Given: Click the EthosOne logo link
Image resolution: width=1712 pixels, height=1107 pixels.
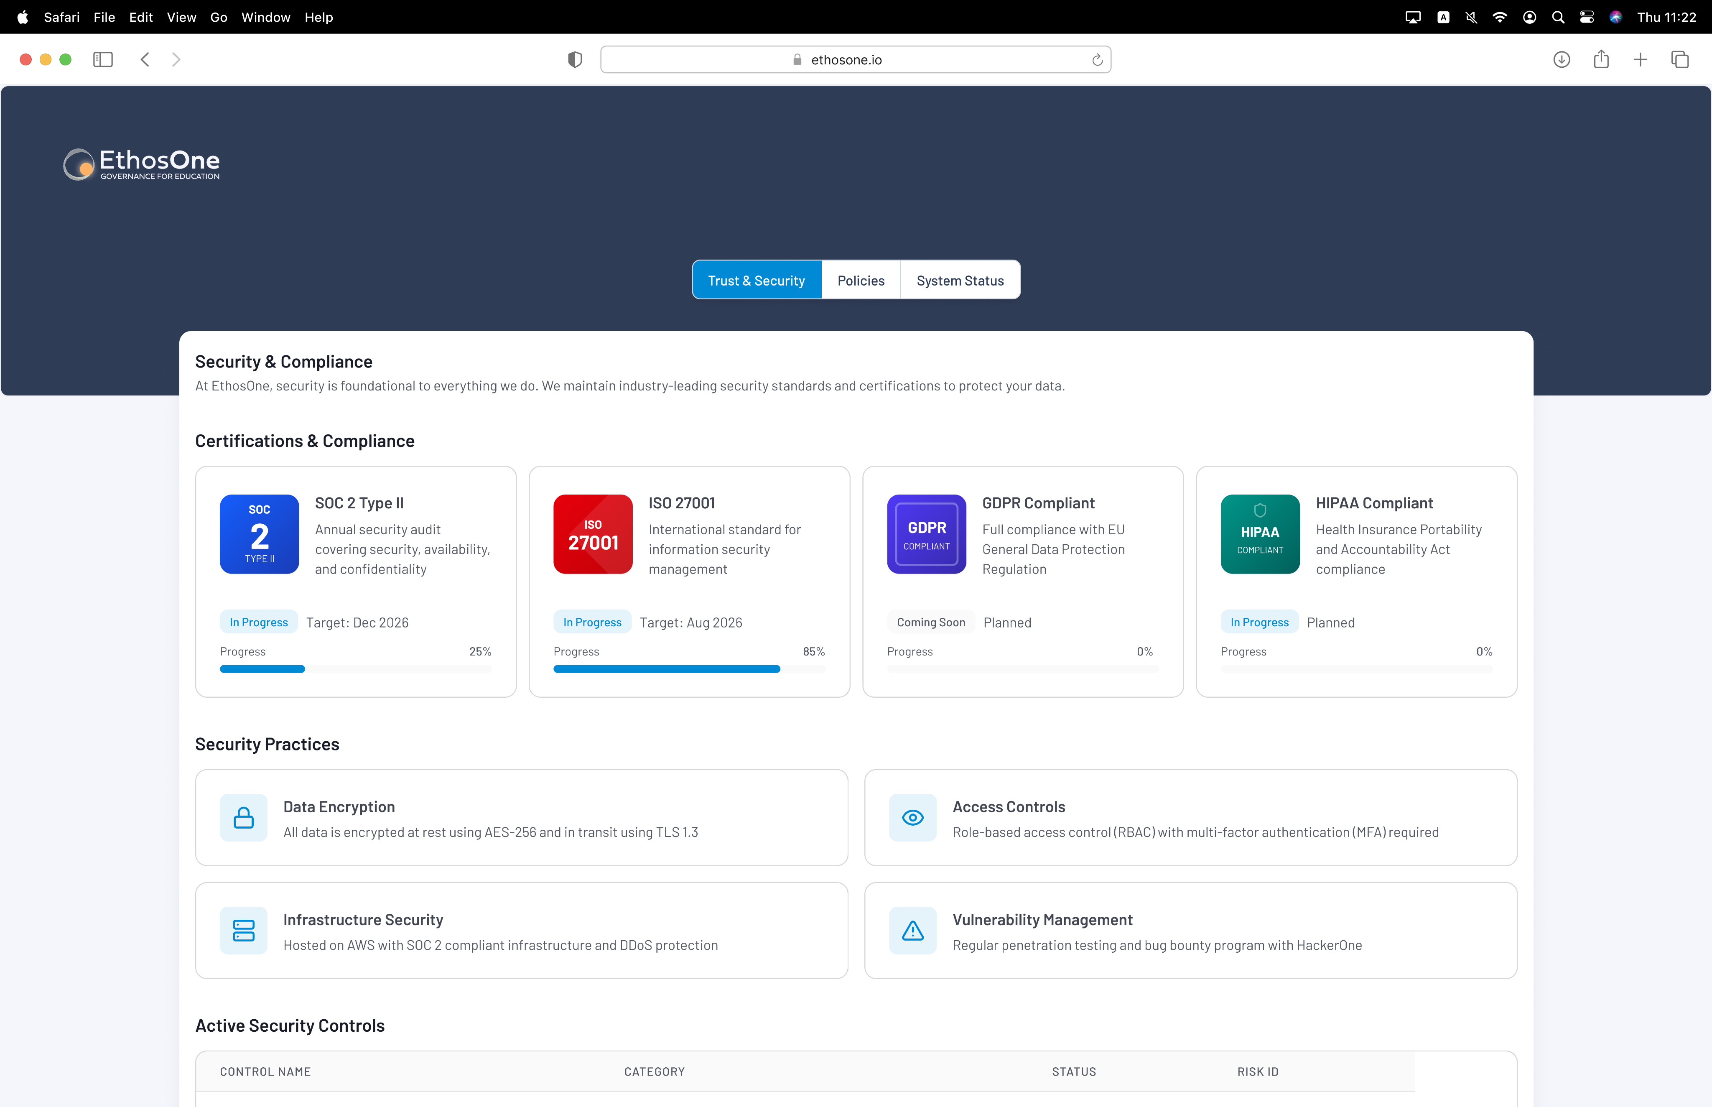Looking at the screenshot, I should click(x=142, y=165).
